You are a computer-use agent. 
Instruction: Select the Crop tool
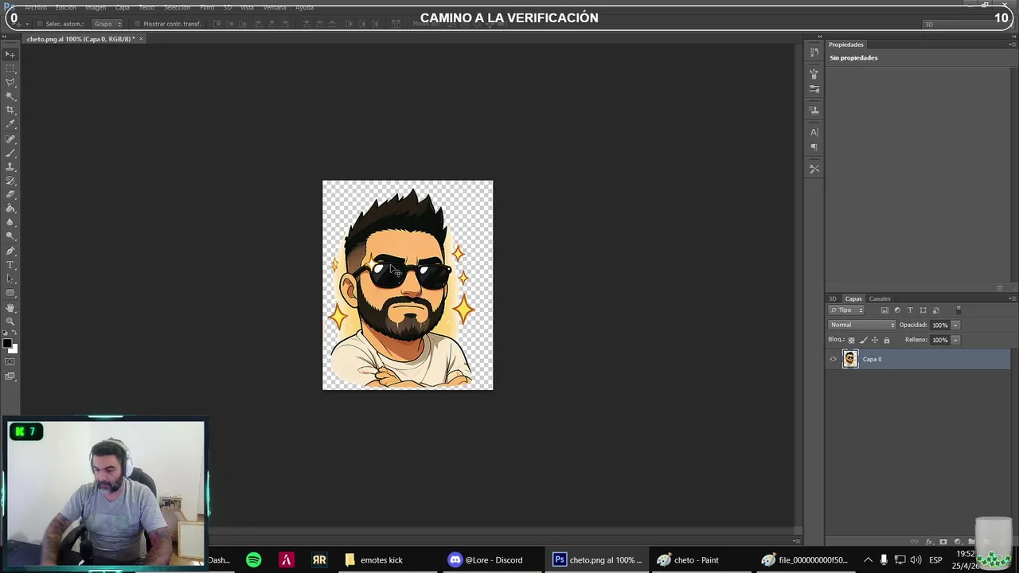pyautogui.click(x=10, y=110)
